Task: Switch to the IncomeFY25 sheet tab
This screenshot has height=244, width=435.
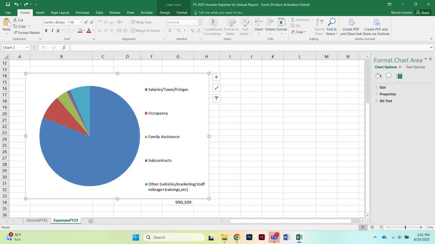Action: coord(37,221)
